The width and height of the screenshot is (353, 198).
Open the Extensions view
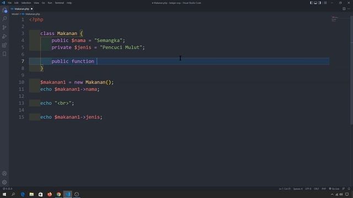4,45
